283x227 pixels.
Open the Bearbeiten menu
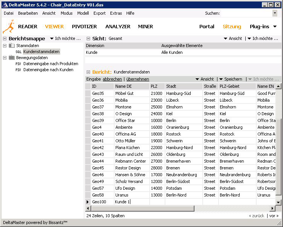[x=28, y=13]
